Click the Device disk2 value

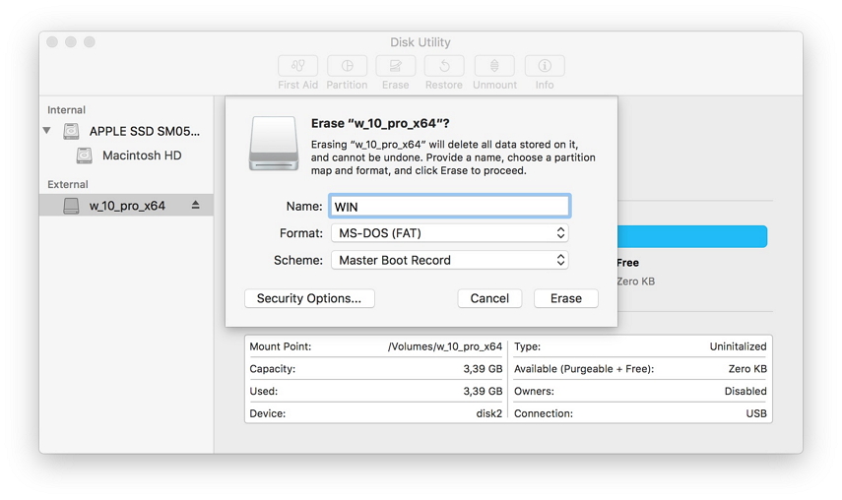coord(489,413)
